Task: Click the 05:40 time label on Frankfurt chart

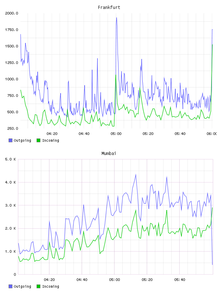Action: pyautogui.click(x=180, y=134)
